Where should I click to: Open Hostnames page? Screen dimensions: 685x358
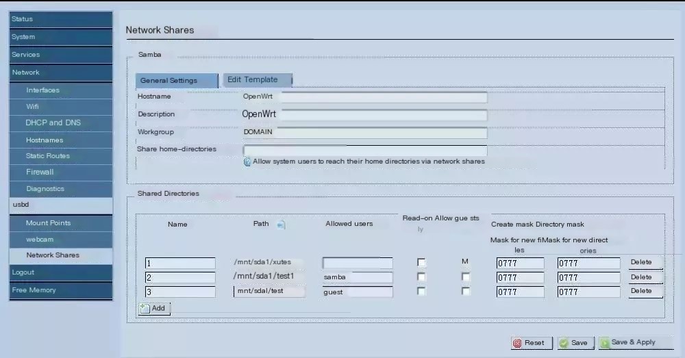(61, 140)
